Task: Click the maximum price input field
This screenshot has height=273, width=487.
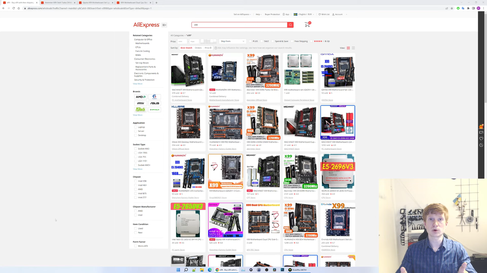Action: pyautogui.click(x=194, y=41)
